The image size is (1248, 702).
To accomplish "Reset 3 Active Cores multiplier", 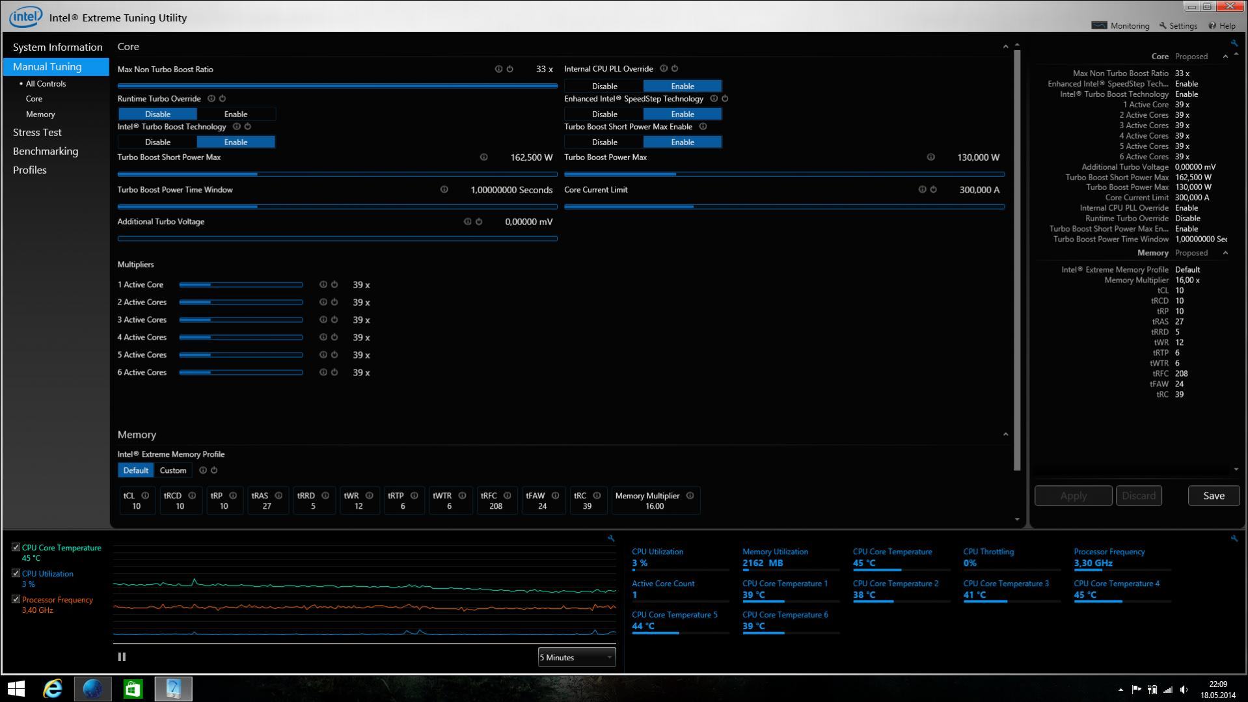I will (334, 320).
